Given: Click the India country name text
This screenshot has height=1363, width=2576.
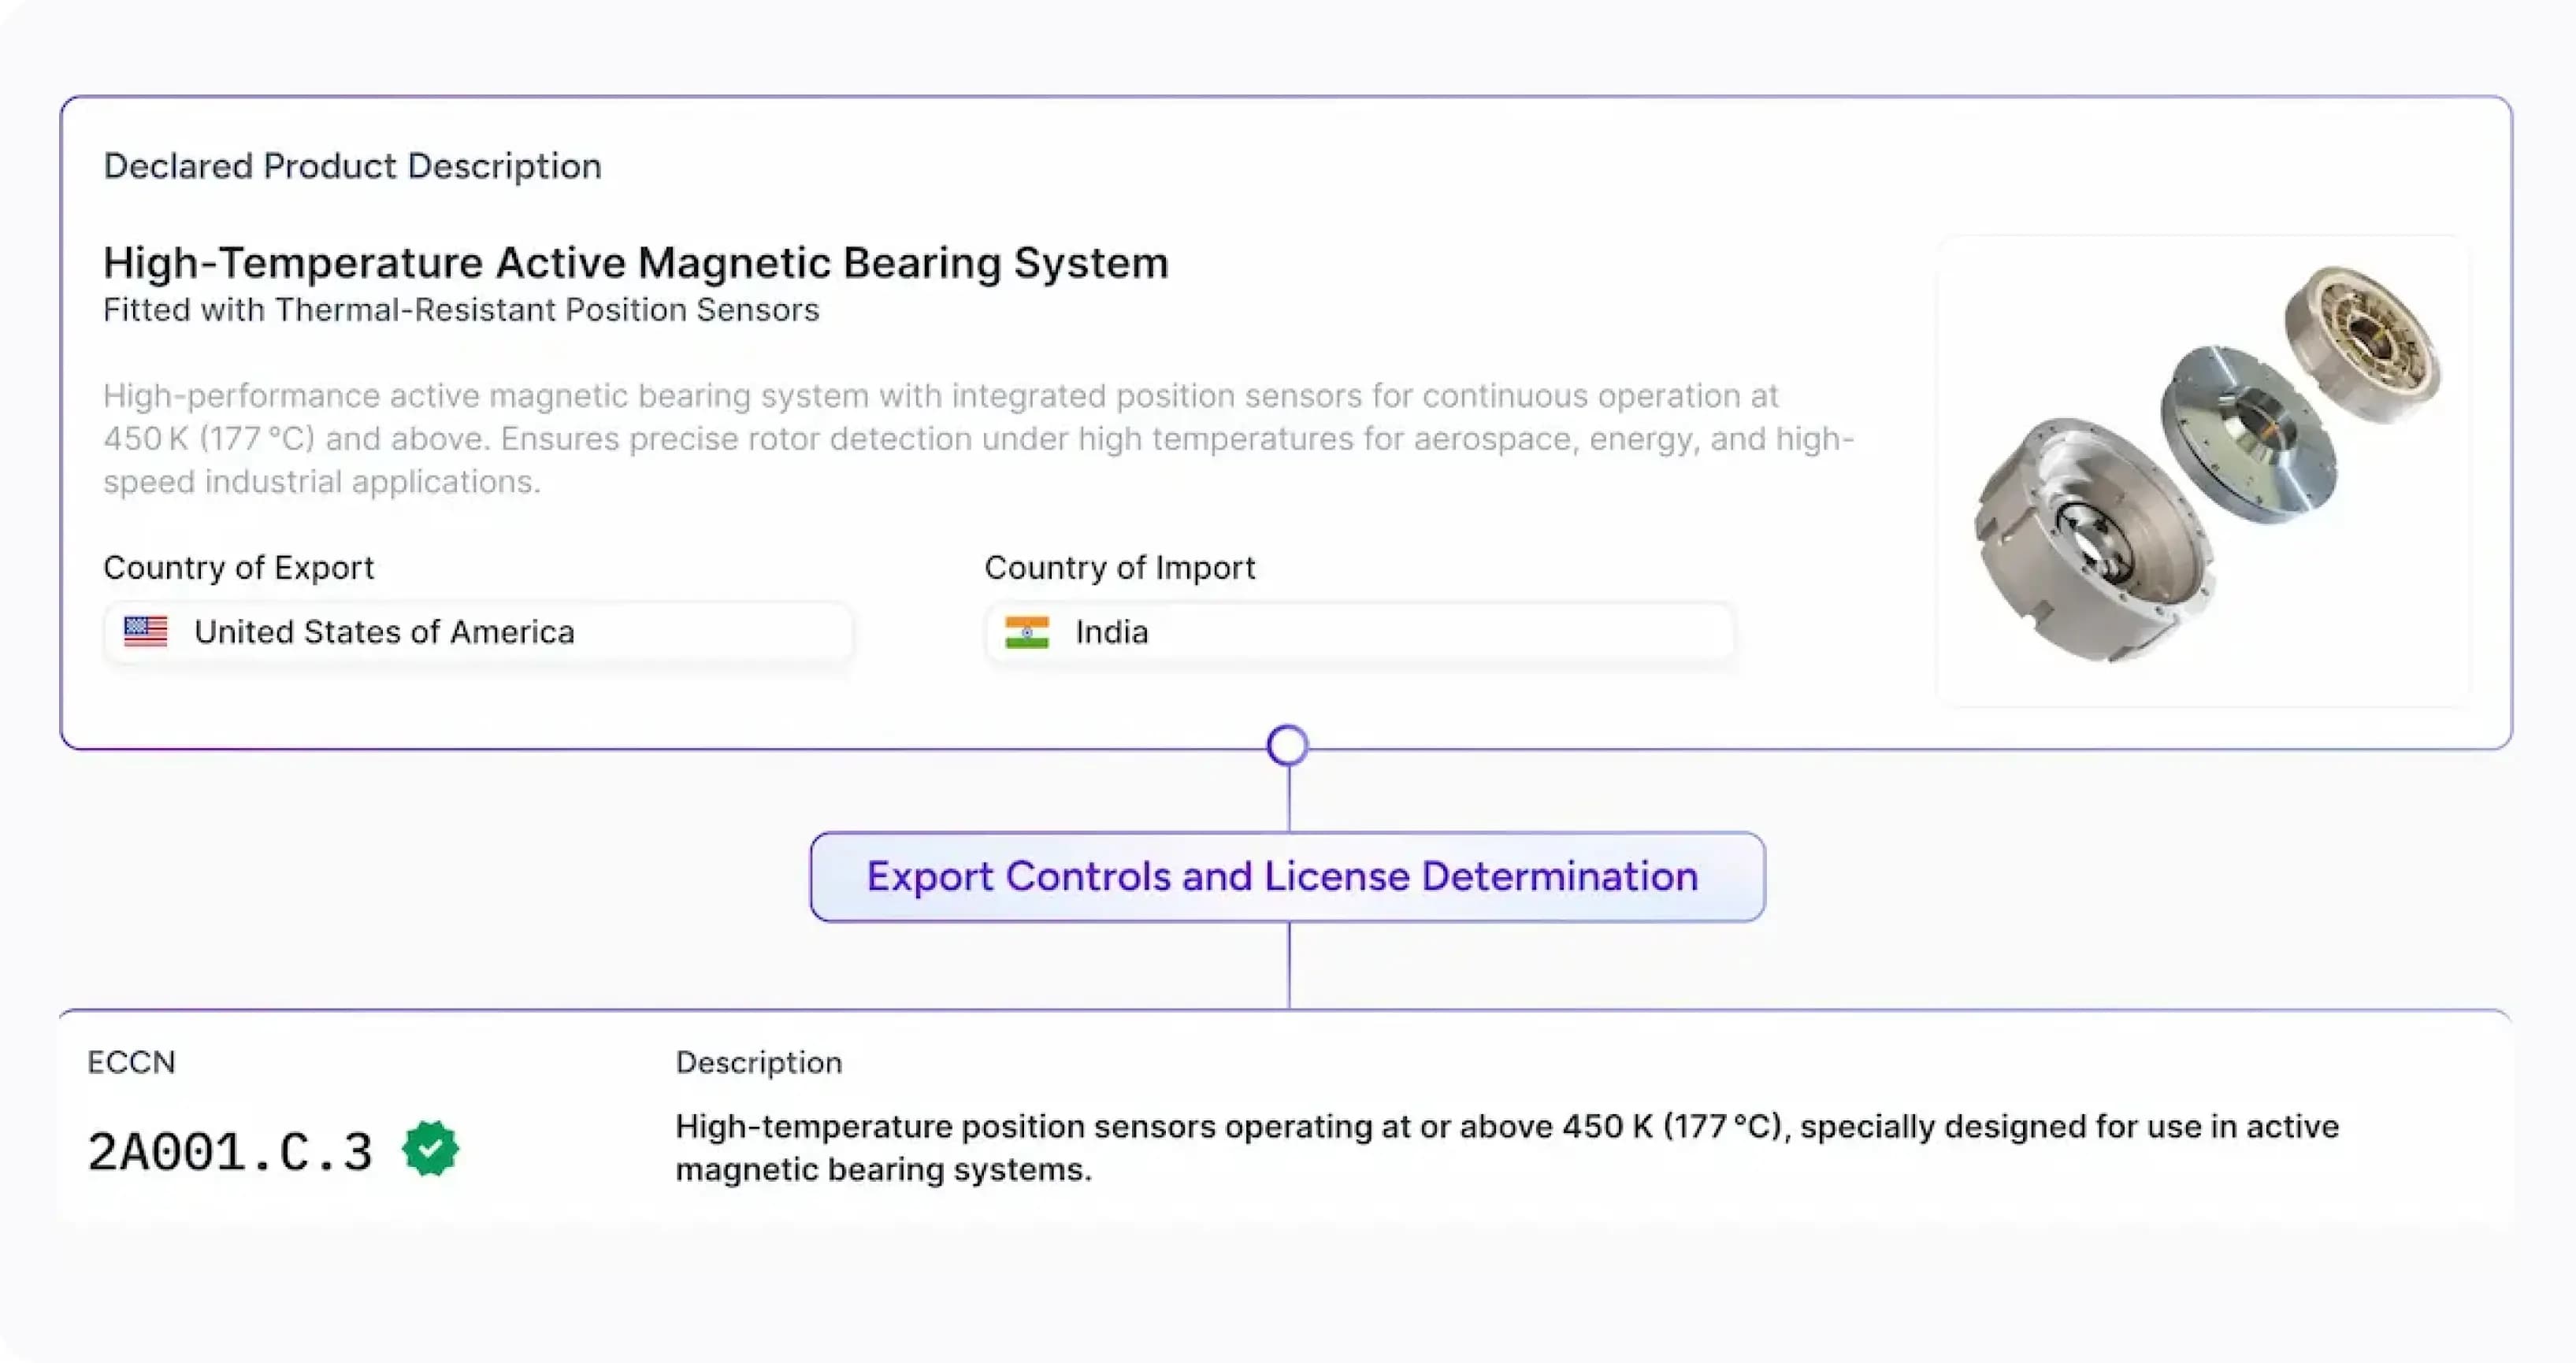Looking at the screenshot, I should (1111, 631).
